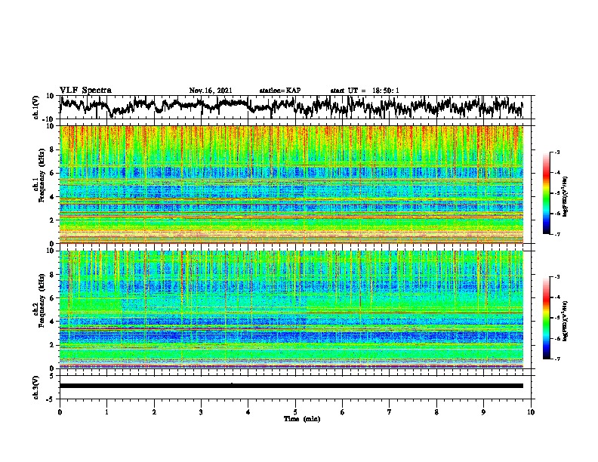The width and height of the screenshot is (598, 462).
Task: Click the black ch.3 signal trace
Action: click(x=291, y=386)
